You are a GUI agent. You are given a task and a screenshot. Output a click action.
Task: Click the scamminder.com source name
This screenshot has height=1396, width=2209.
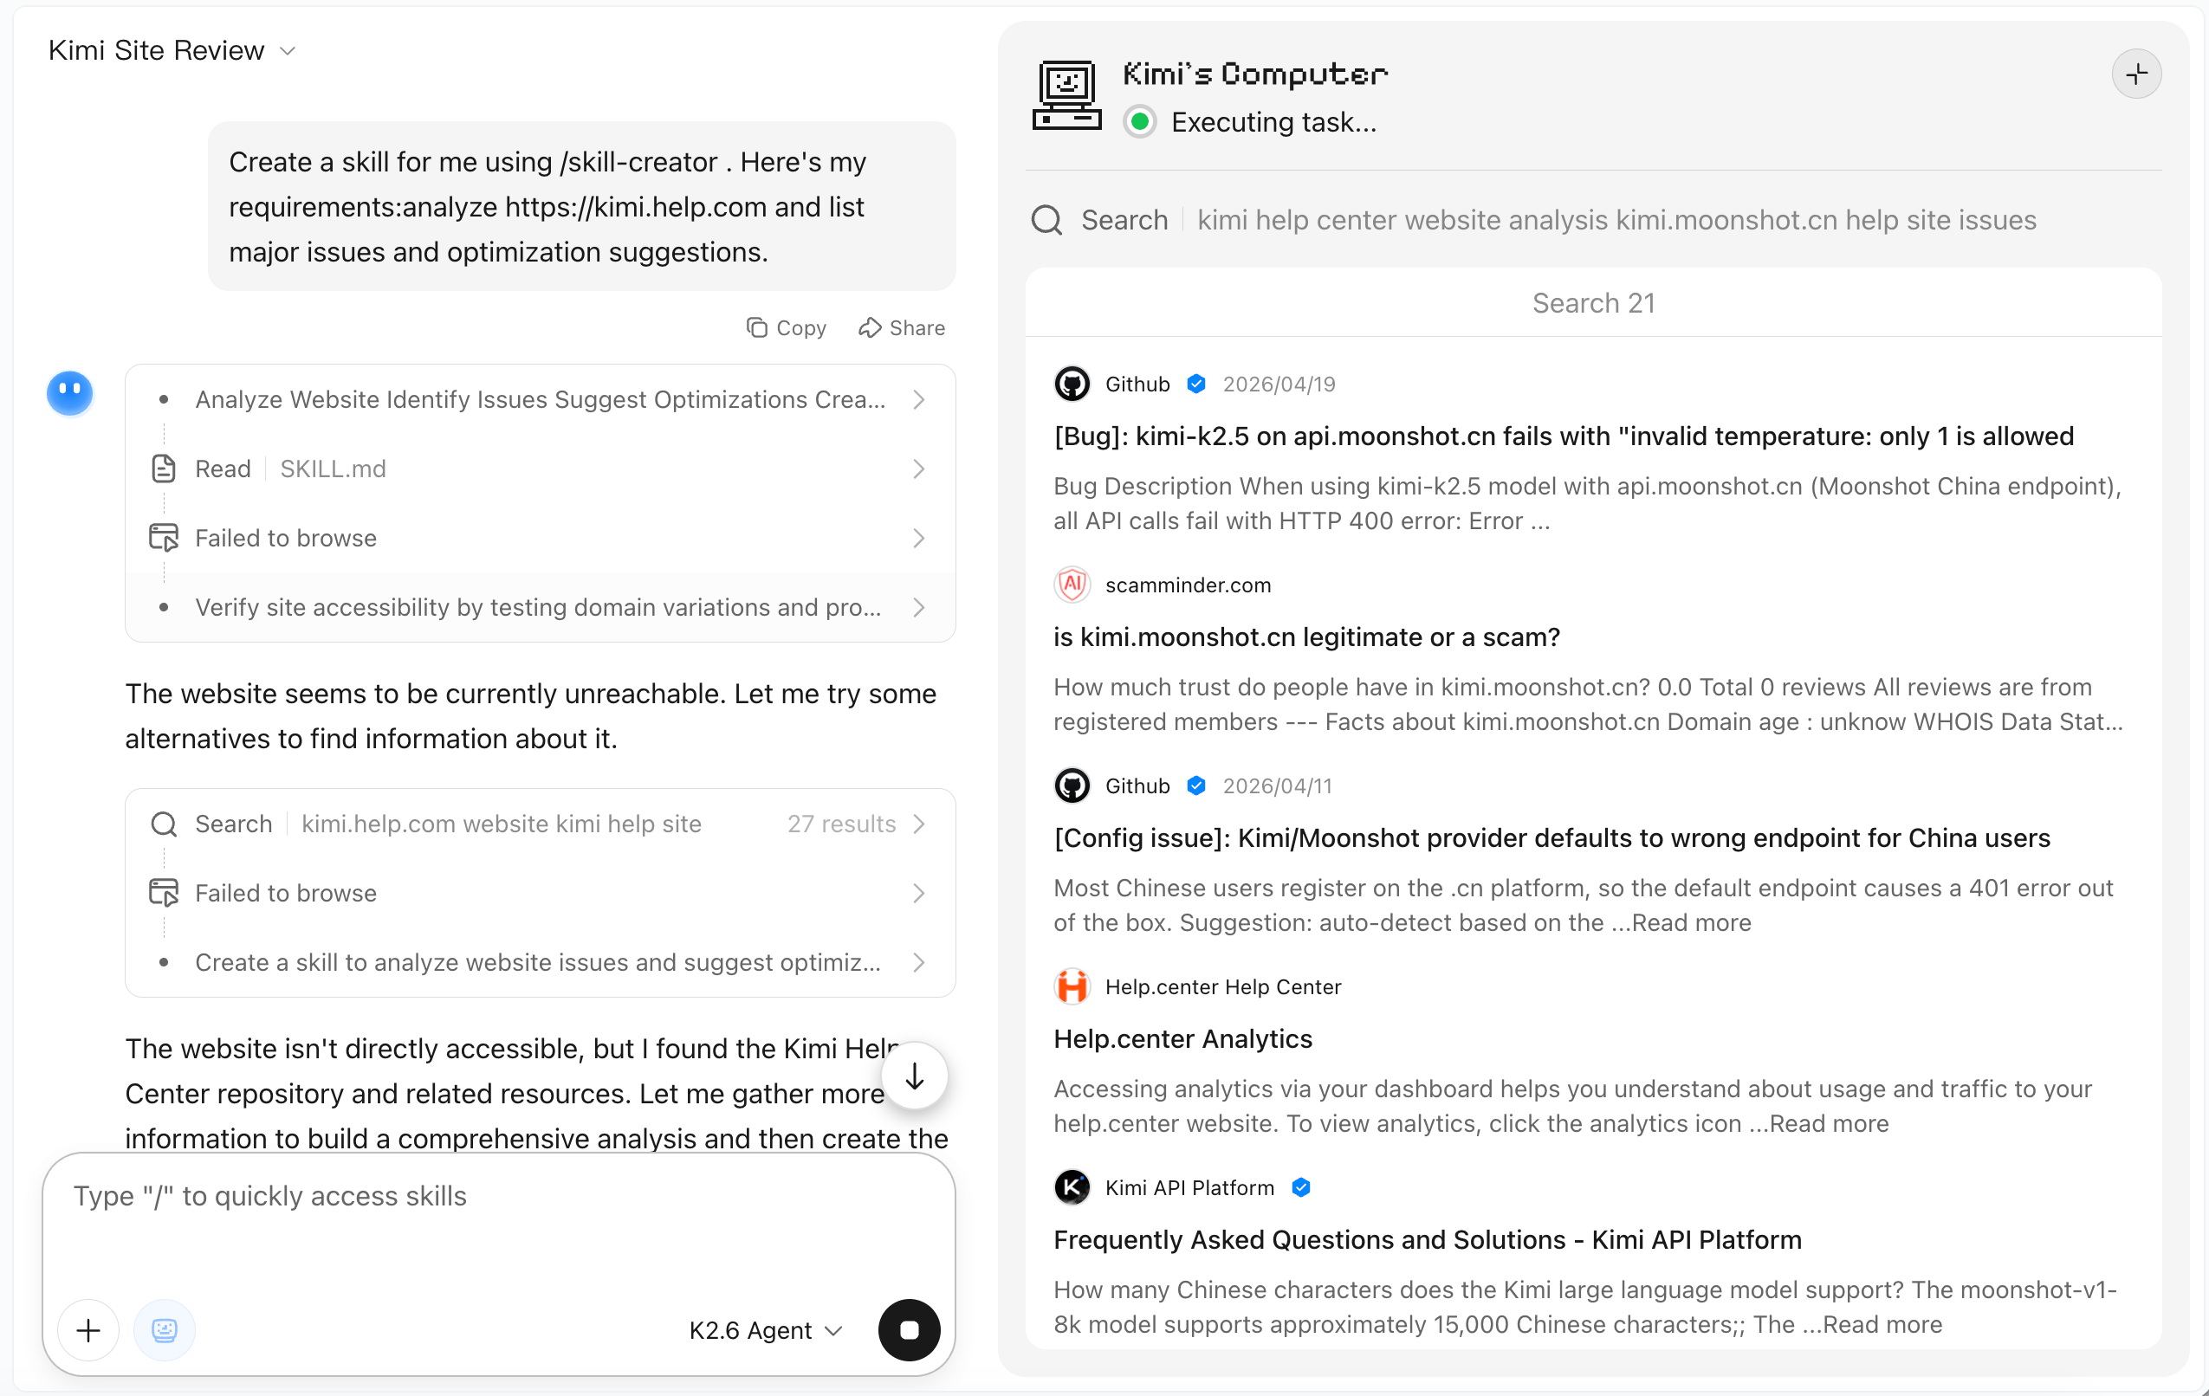click(x=1188, y=585)
